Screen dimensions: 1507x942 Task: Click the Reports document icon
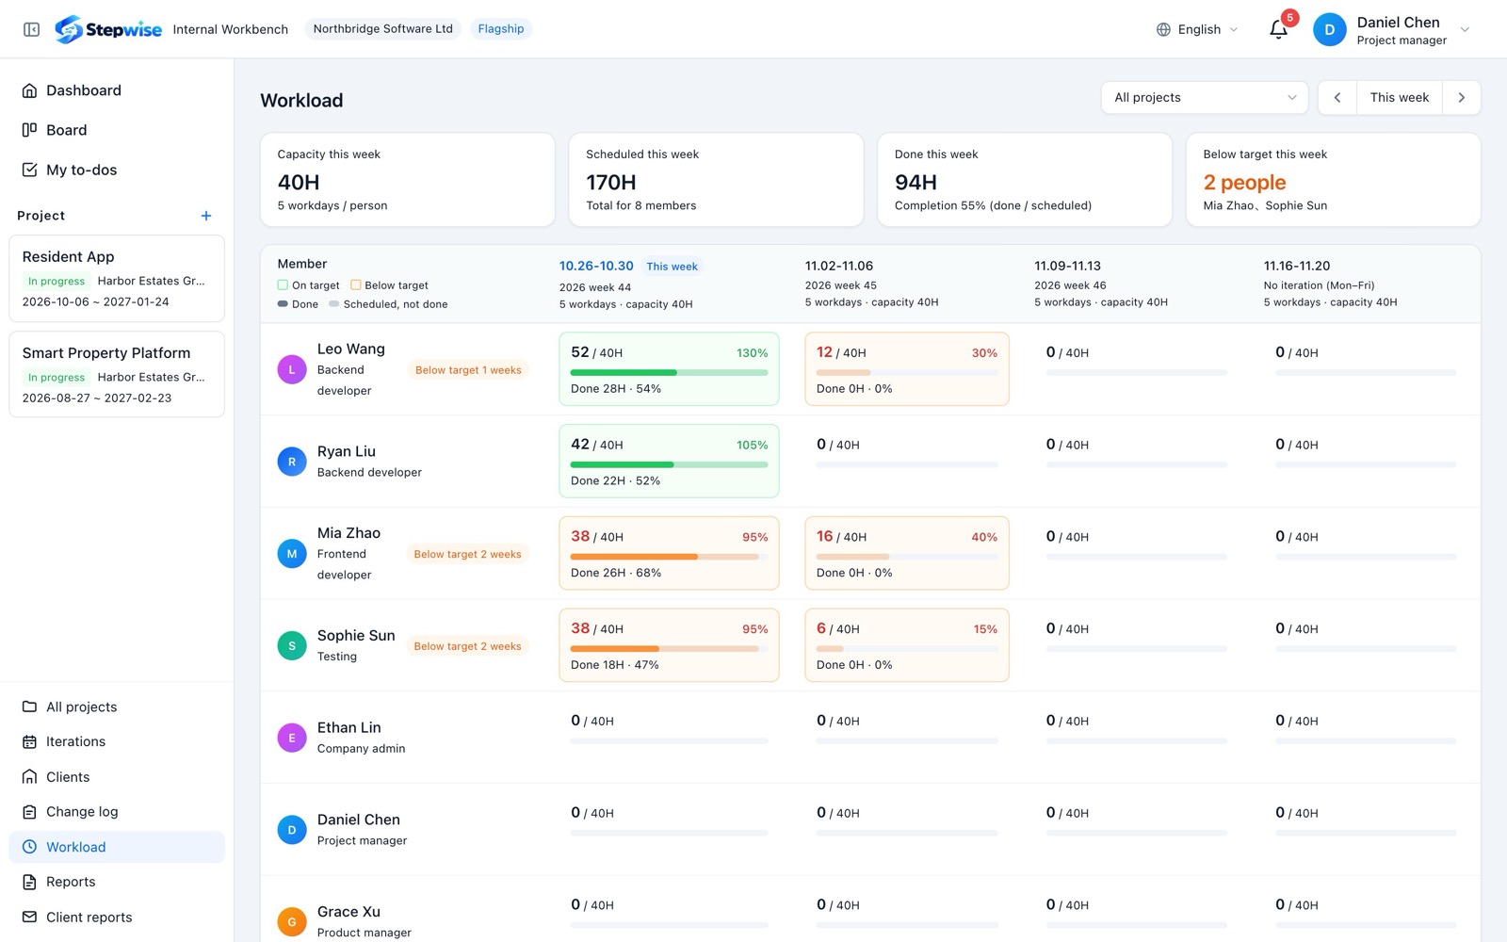[29, 882]
